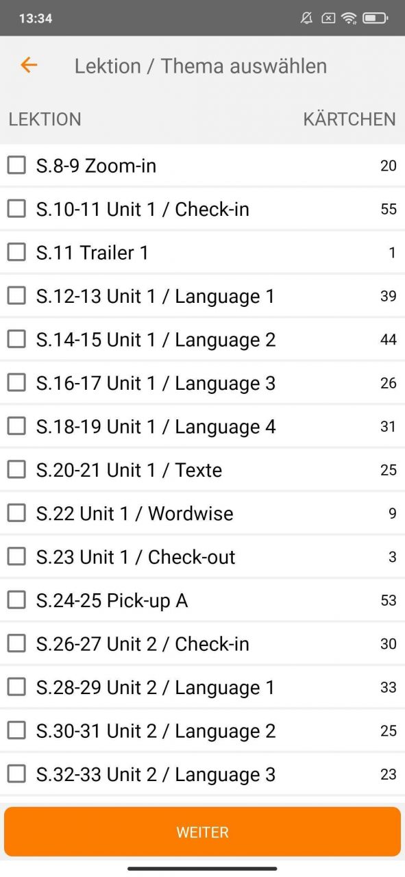The height and width of the screenshot is (877, 405).
Task: Open the S.20-21 Unit 1 / Texte row
Action: (202, 470)
